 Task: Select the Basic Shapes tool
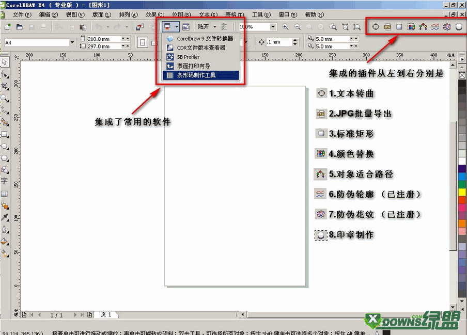tap(5, 170)
